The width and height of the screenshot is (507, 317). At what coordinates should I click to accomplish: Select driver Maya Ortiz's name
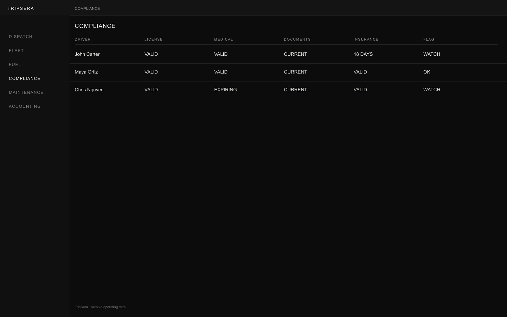pos(86,72)
